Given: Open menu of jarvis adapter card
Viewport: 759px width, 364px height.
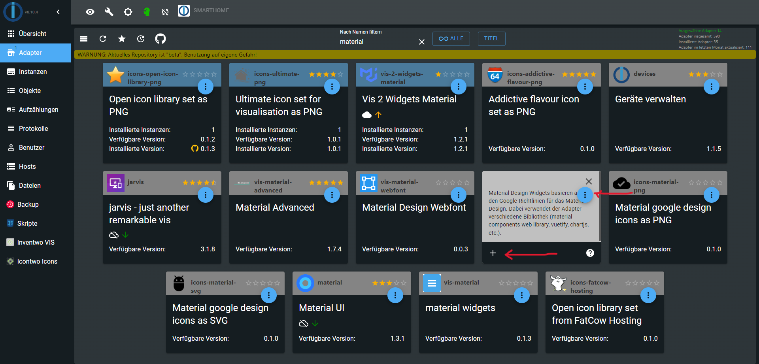Looking at the screenshot, I should pyautogui.click(x=206, y=195).
